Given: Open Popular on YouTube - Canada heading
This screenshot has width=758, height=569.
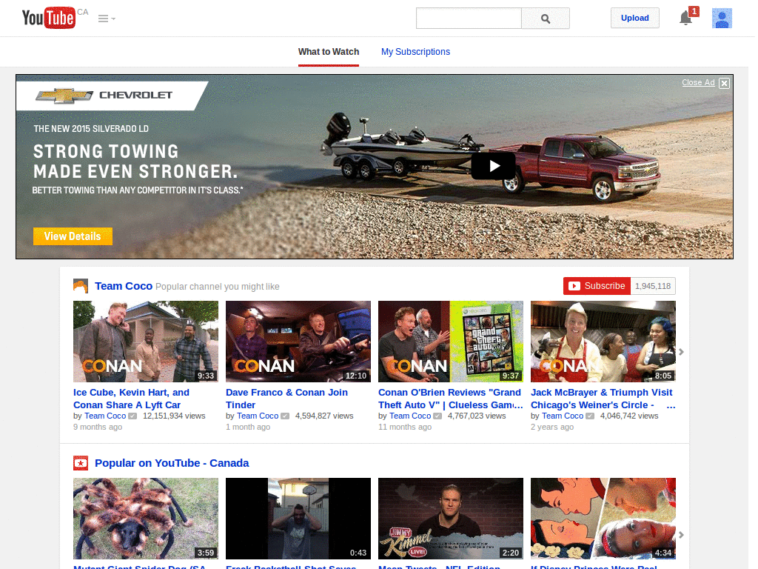Looking at the screenshot, I should point(172,463).
